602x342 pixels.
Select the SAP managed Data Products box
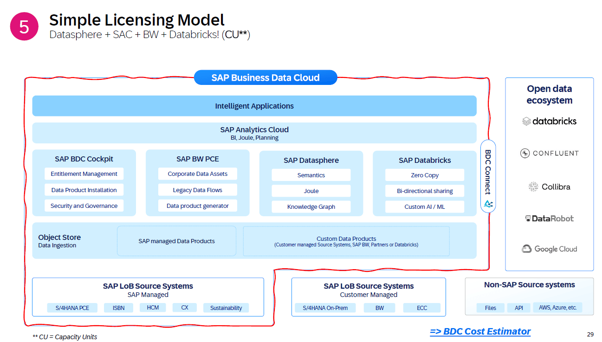(x=176, y=241)
